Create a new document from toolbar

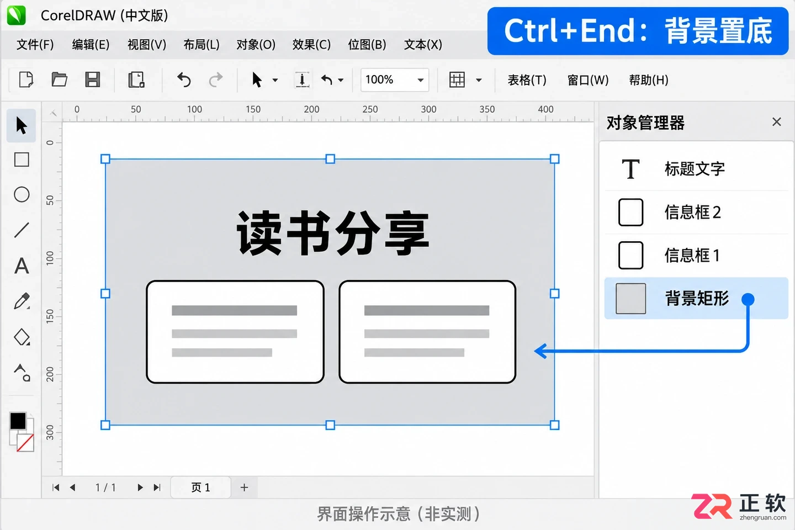pos(26,79)
